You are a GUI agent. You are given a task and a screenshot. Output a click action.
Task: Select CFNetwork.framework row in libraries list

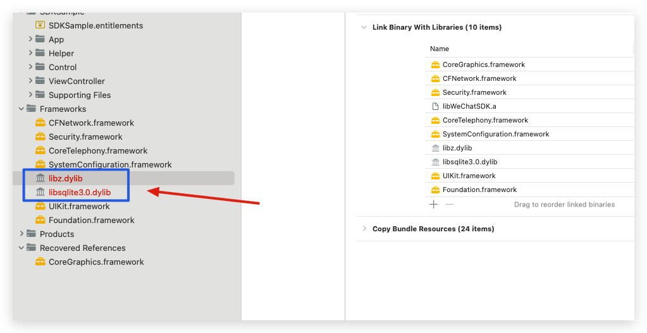(530, 78)
